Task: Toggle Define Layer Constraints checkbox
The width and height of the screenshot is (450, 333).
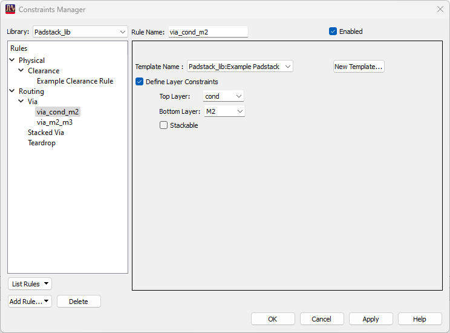Action: (140, 82)
